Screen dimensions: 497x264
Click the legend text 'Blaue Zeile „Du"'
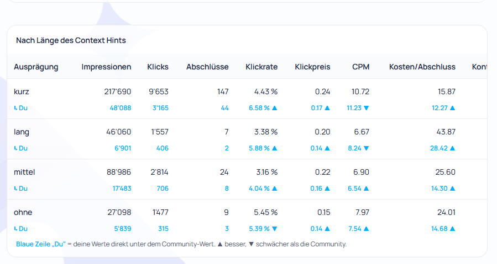point(41,244)
